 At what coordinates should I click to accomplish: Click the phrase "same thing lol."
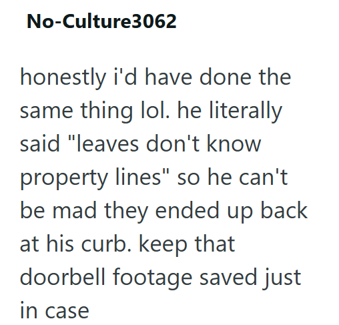pos(95,111)
